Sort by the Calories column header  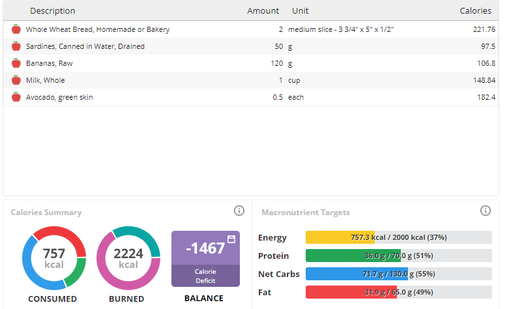(x=476, y=10)
